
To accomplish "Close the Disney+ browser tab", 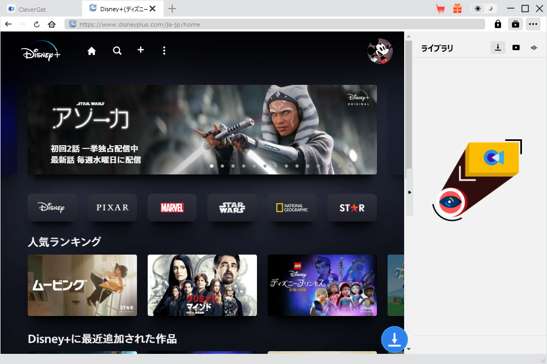I will (x=152, y=9).
